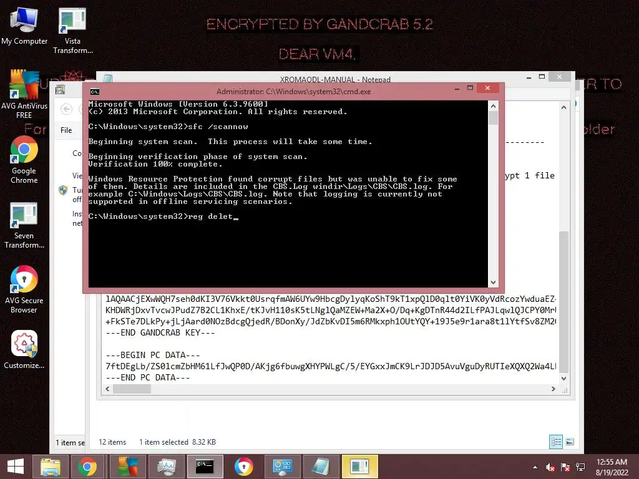Screen dimensions: 639x479
Task: Close the XROMAODL-MANUAL Notepad window
Action: [x=559, y=77]
